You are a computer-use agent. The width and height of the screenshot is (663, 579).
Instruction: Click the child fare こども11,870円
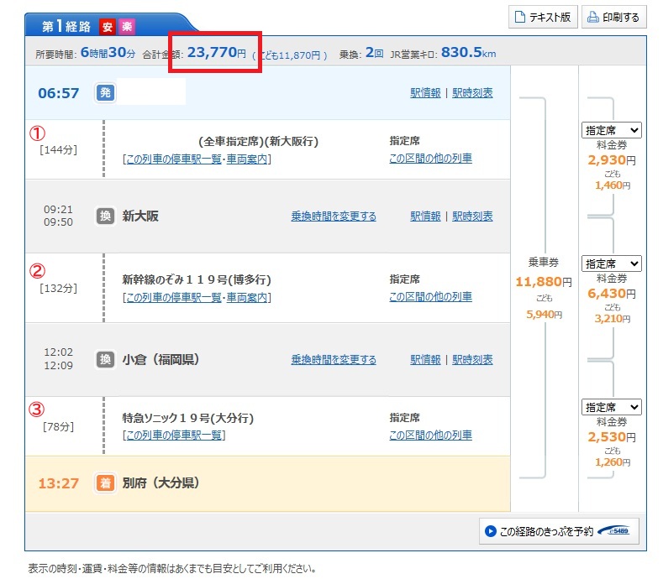290,55
